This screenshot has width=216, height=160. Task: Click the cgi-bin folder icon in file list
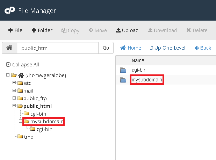[x=123, y=70]
